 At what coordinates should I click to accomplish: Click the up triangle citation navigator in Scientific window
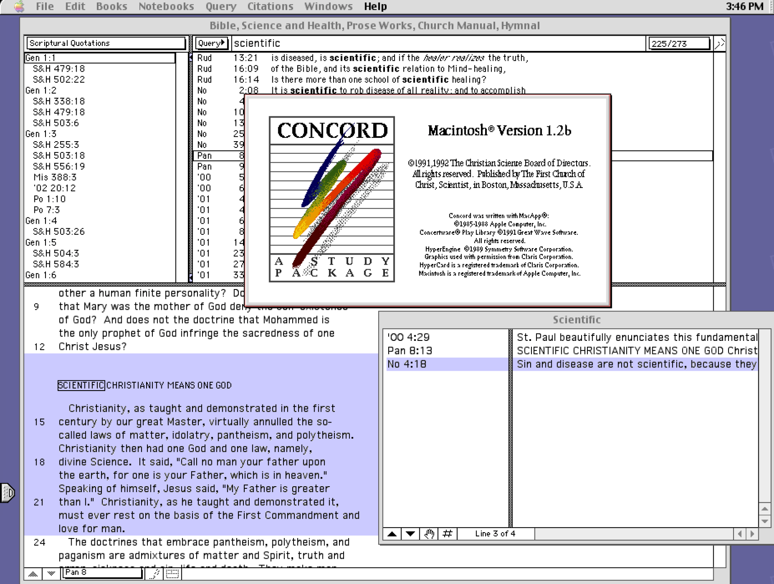point(392,533)
